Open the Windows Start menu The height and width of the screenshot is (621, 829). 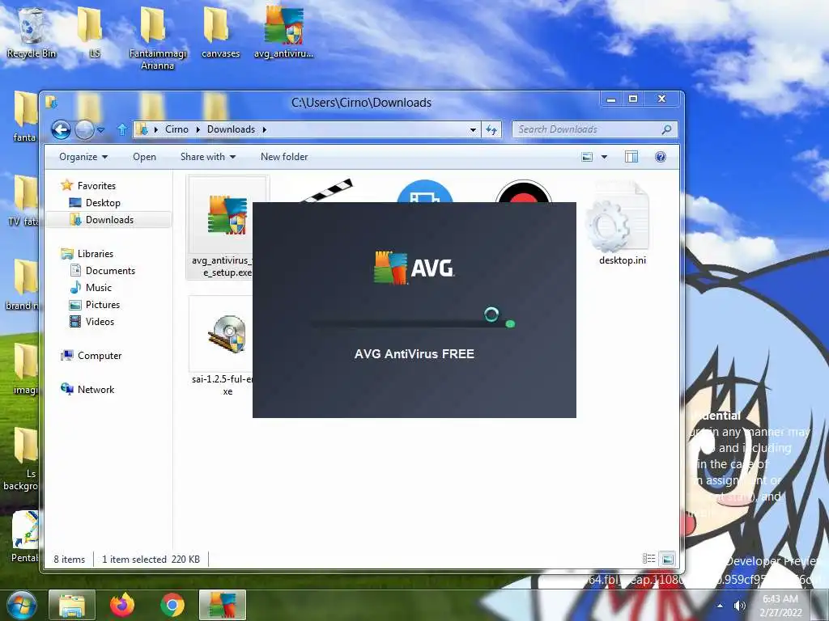pyautogui.click(x=20, y=605)
